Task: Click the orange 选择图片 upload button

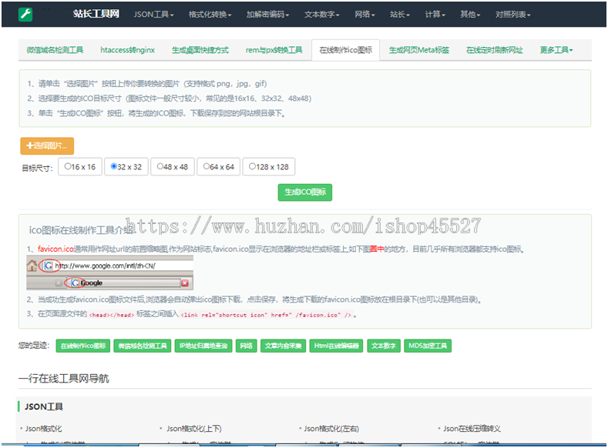Action: pyautogui.click(x=47, y=146)
